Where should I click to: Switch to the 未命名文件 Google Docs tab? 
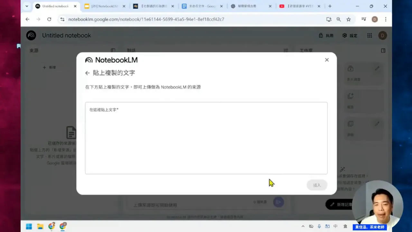pyautogui.click(x=201, y=6)
